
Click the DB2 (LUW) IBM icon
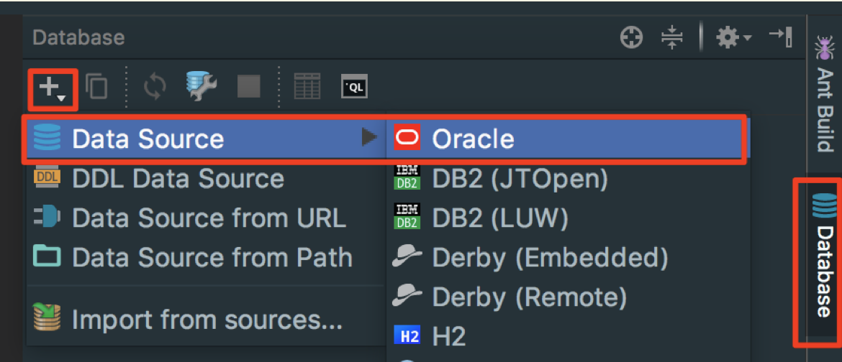(x=407, y=217)
